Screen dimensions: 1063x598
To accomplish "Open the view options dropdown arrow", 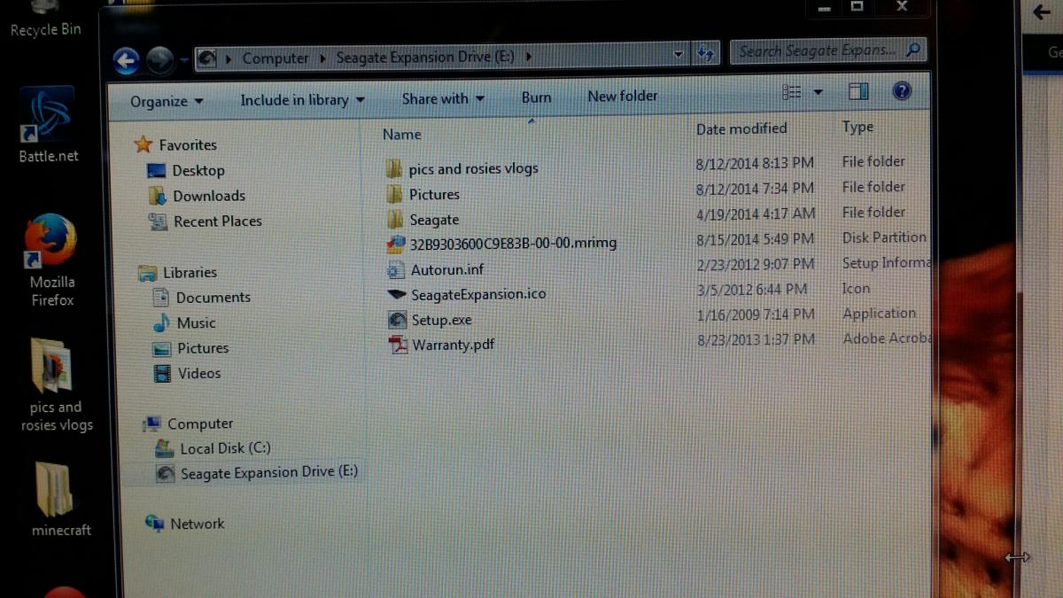I will [x=818, y=92].
